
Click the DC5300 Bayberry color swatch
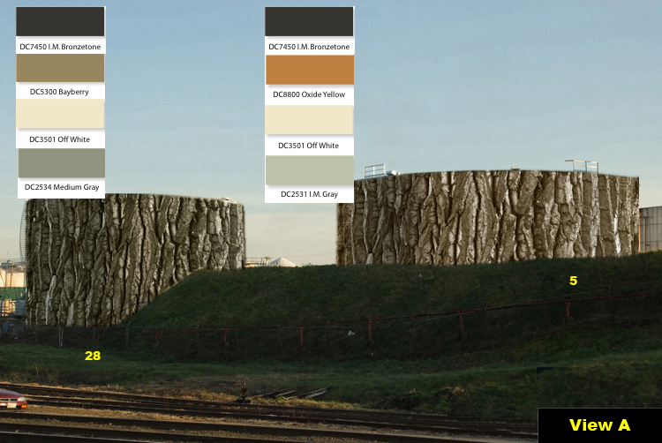click(60, 68)
